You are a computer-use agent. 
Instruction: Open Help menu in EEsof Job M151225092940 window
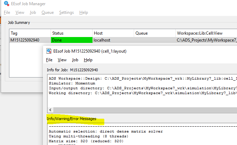[88, 60]
